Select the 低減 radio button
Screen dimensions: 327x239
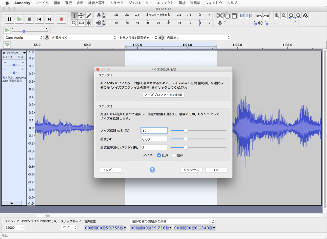click(159, 155)
